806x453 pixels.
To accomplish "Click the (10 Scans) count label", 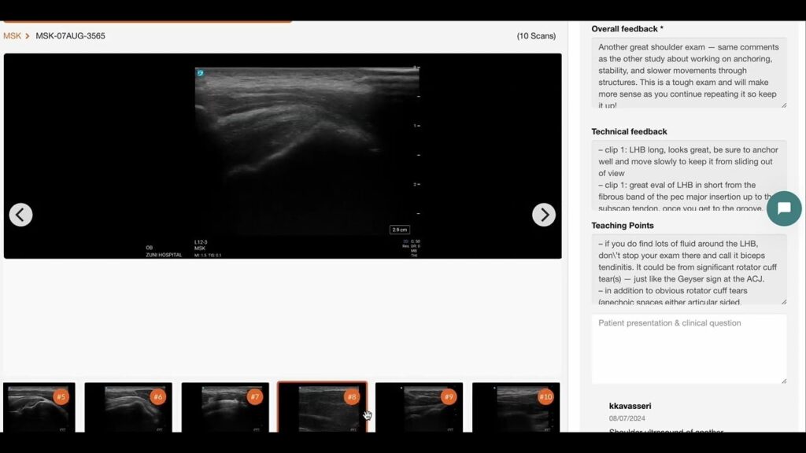I will tap(536, 36).
